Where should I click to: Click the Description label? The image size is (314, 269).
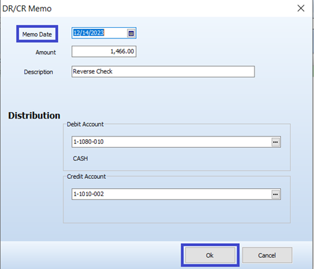click(x=38, y=72)
